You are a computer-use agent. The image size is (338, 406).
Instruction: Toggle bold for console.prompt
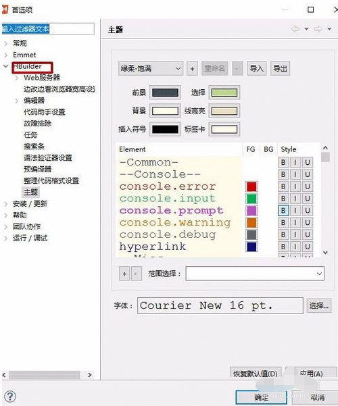pyautogui.click(x=283, y=211)
